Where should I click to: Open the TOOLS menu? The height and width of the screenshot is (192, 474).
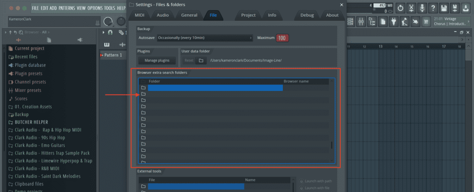click(x=110, y=8)
